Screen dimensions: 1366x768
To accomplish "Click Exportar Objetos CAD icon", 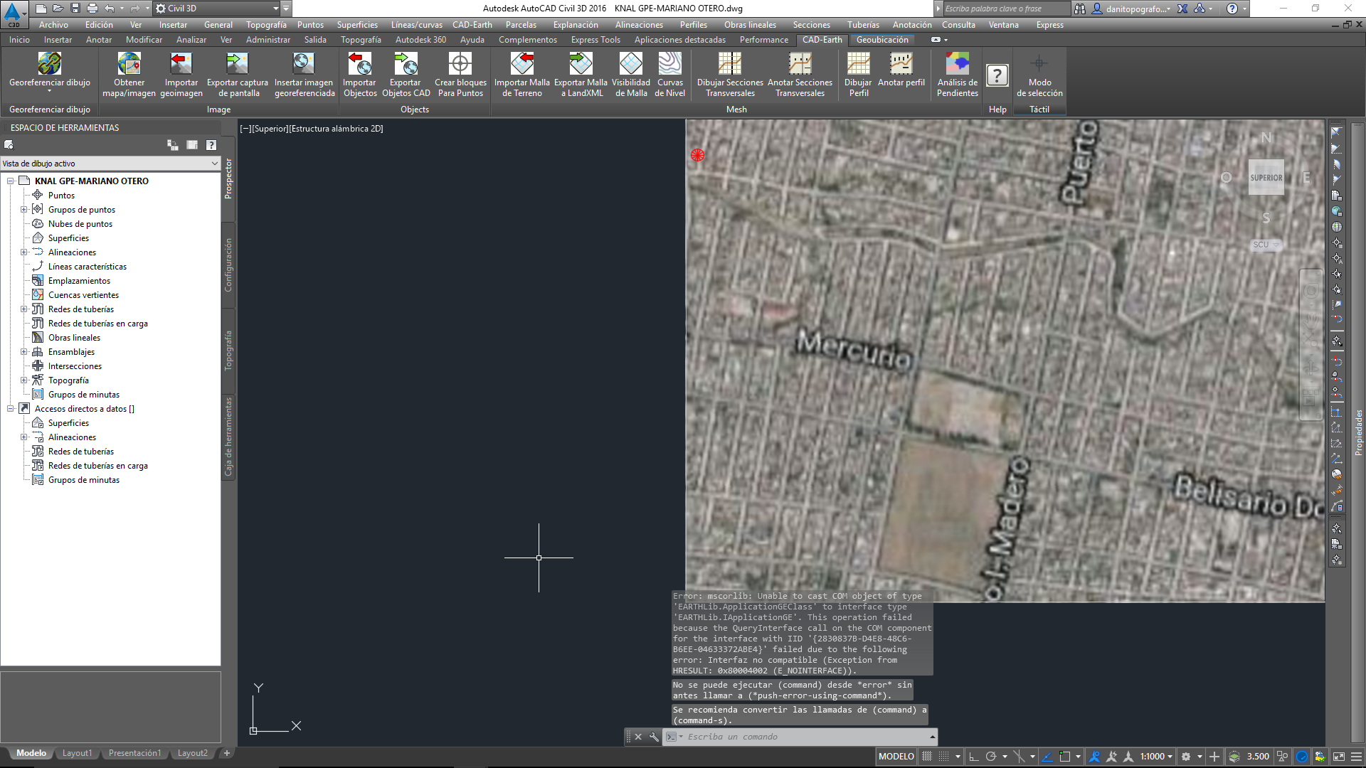I will 406,64.
